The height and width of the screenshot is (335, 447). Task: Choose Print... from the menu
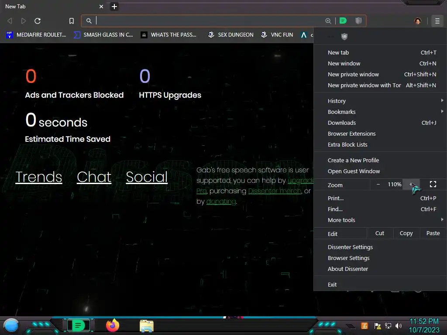380,198
